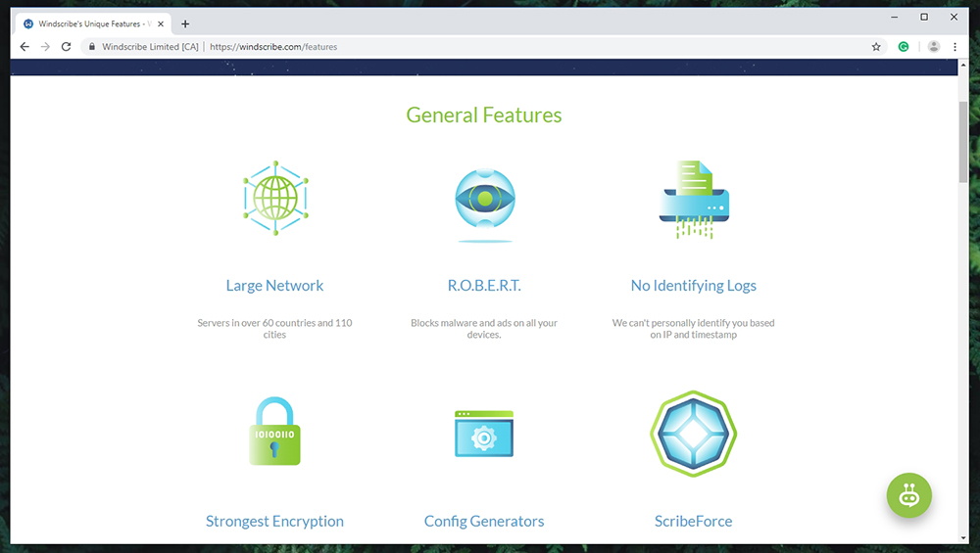Open the Grammarly extension icon
This screenshot has height=553, width=980.
904,47
